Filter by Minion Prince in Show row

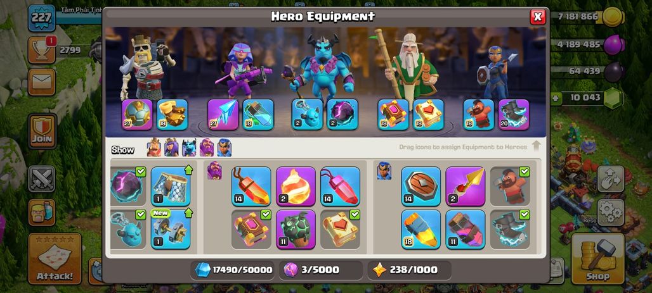tap(189, 147)
